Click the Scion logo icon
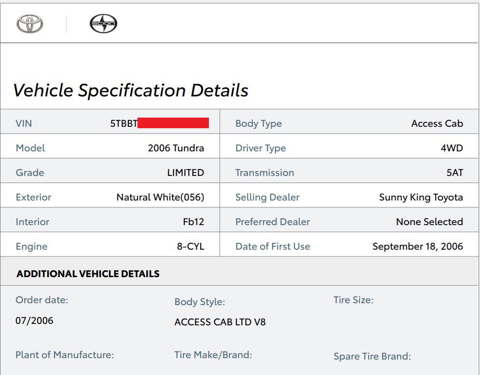Viewport: 480px width, 375px height. coord(103,24)
